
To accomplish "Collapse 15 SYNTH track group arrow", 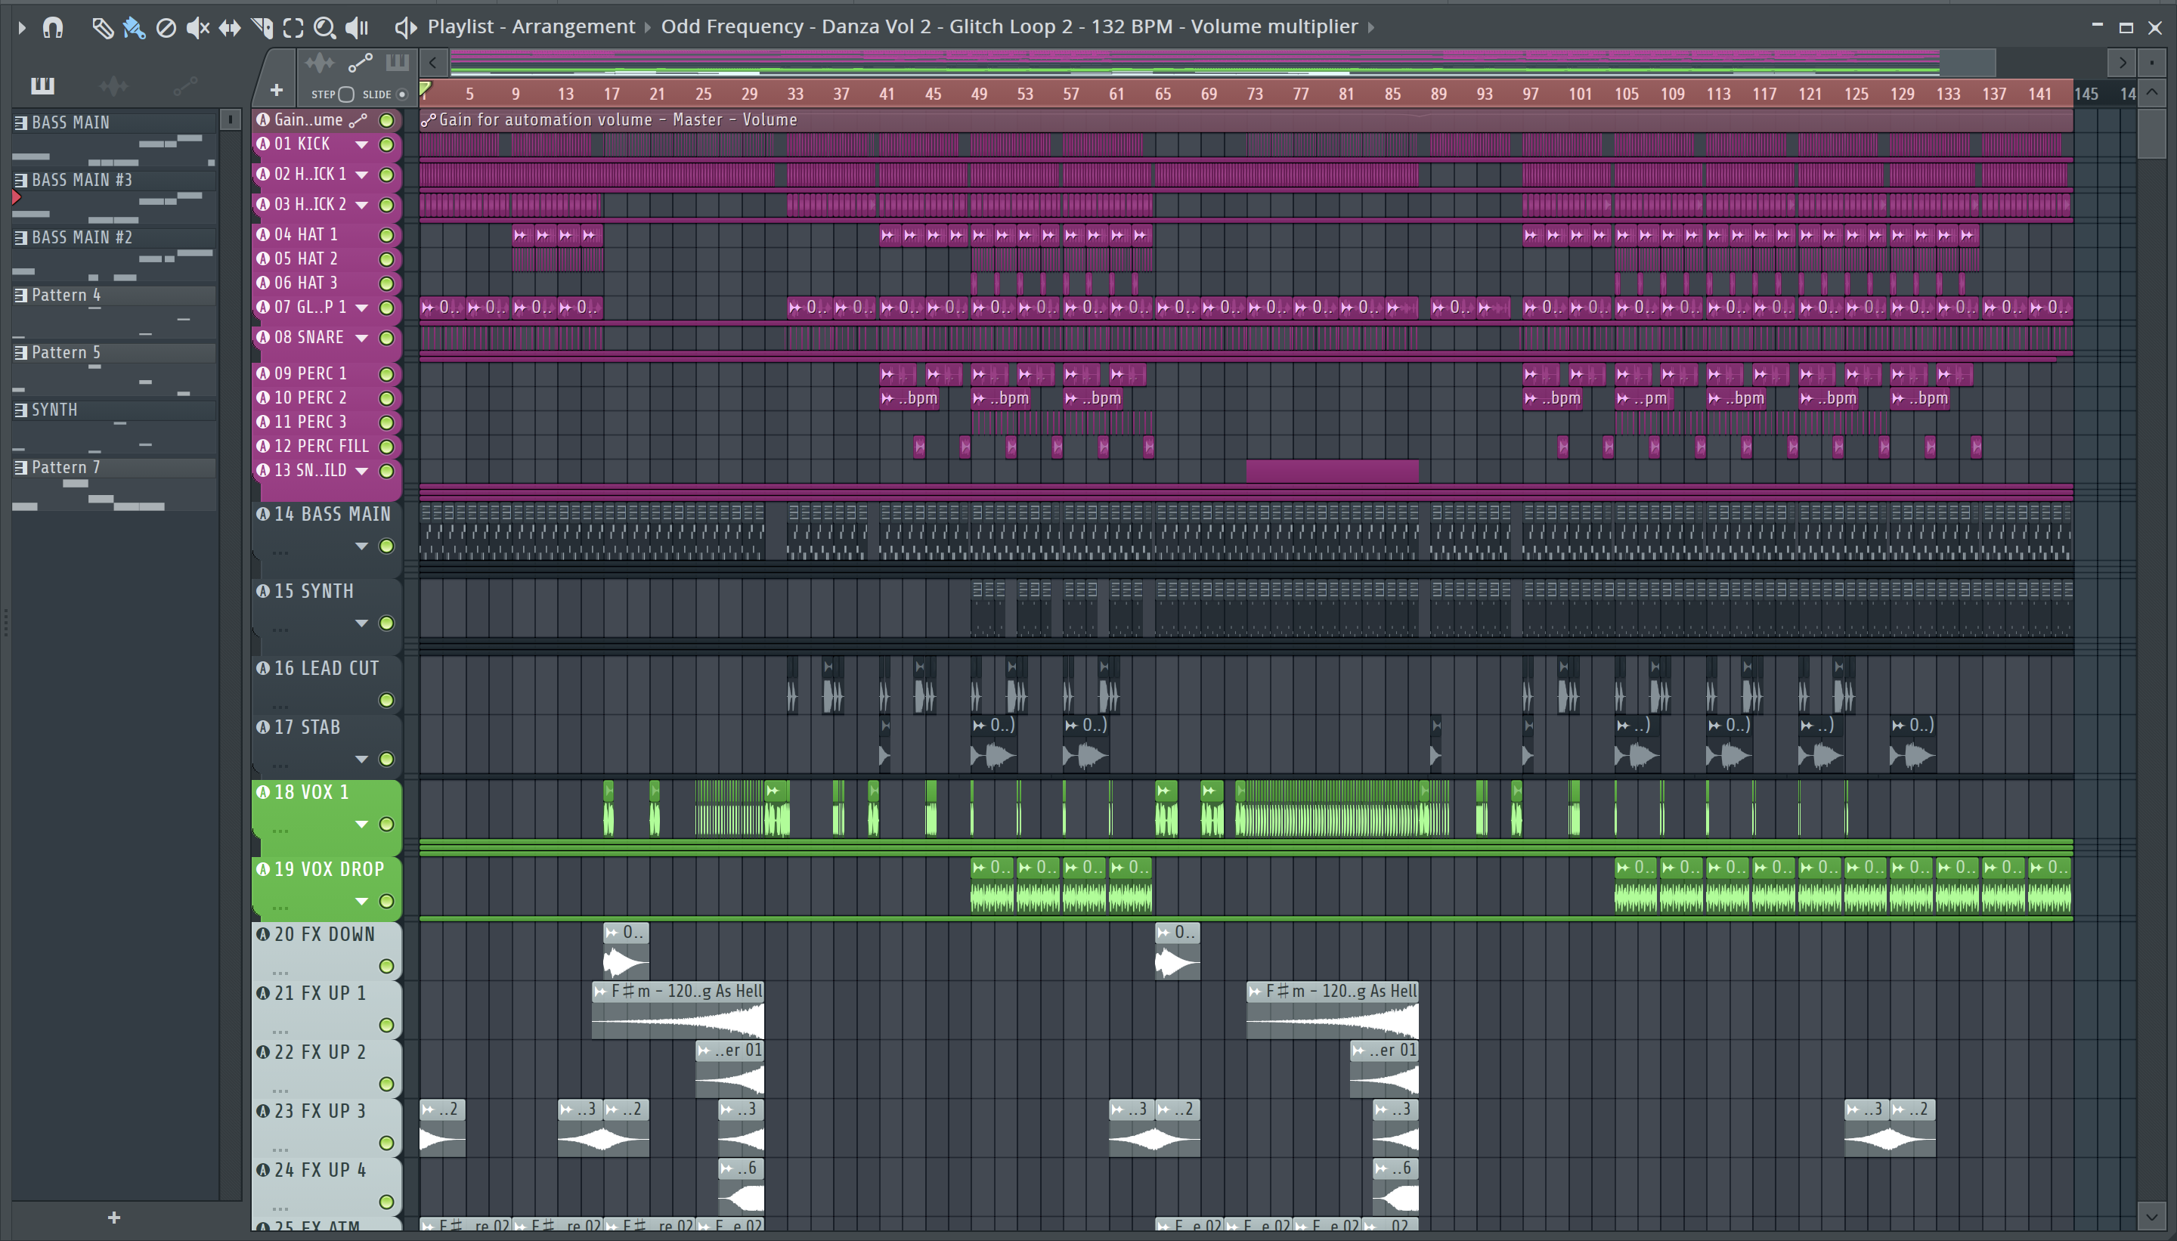I will [361, 624].
